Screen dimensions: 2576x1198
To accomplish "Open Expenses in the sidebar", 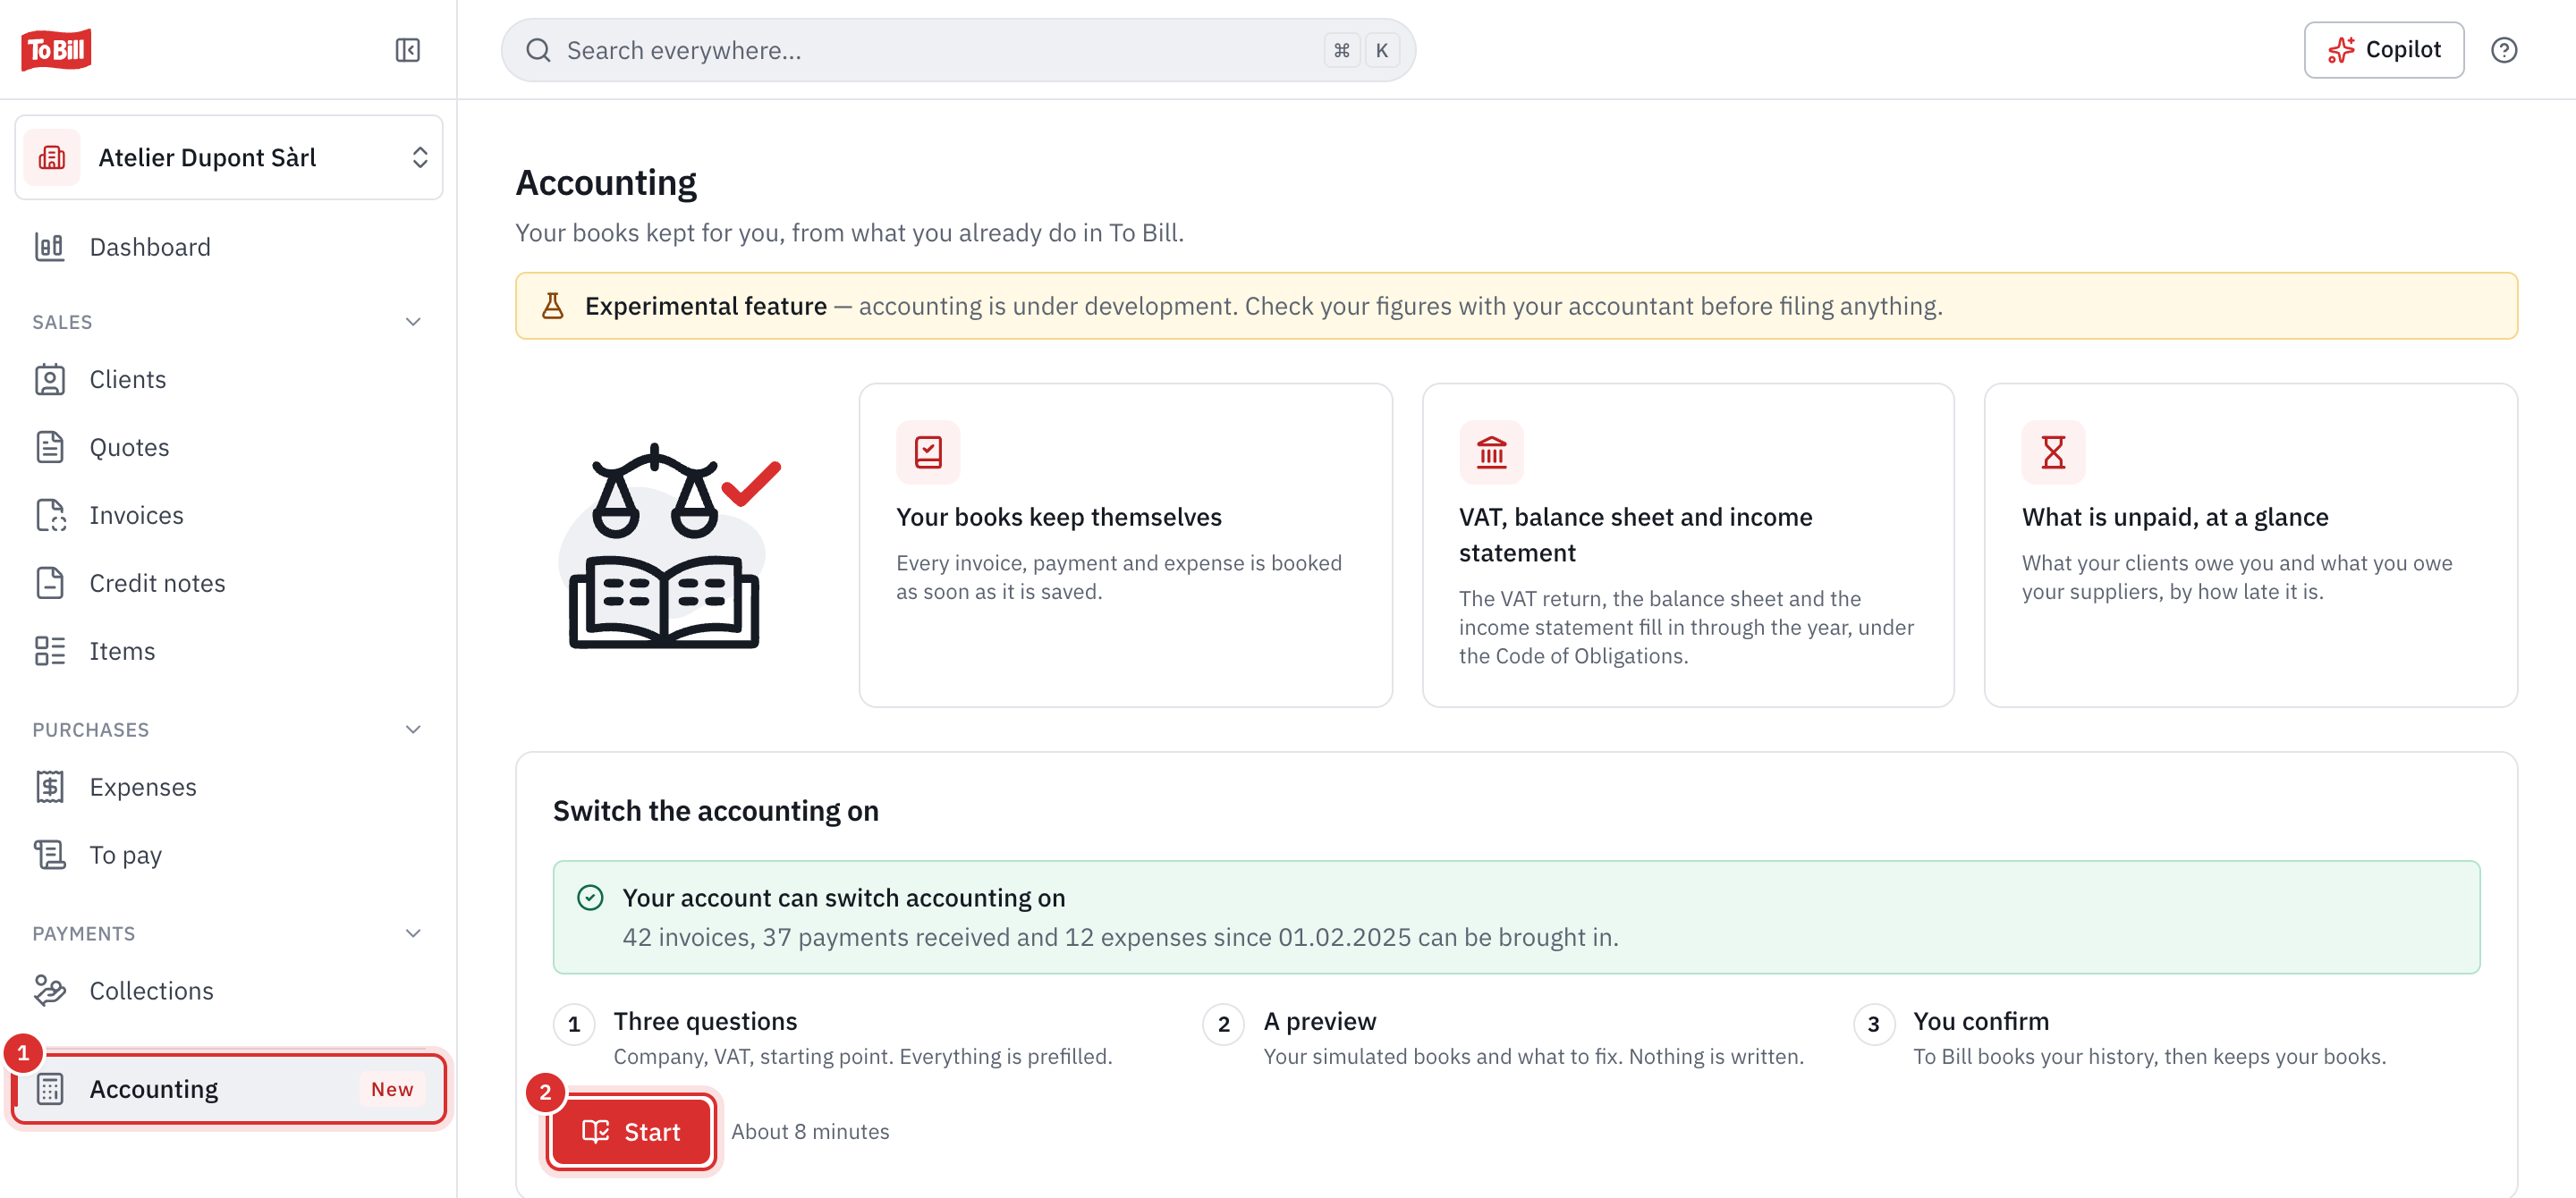I will pyautogui.click(x=229, y=788).
